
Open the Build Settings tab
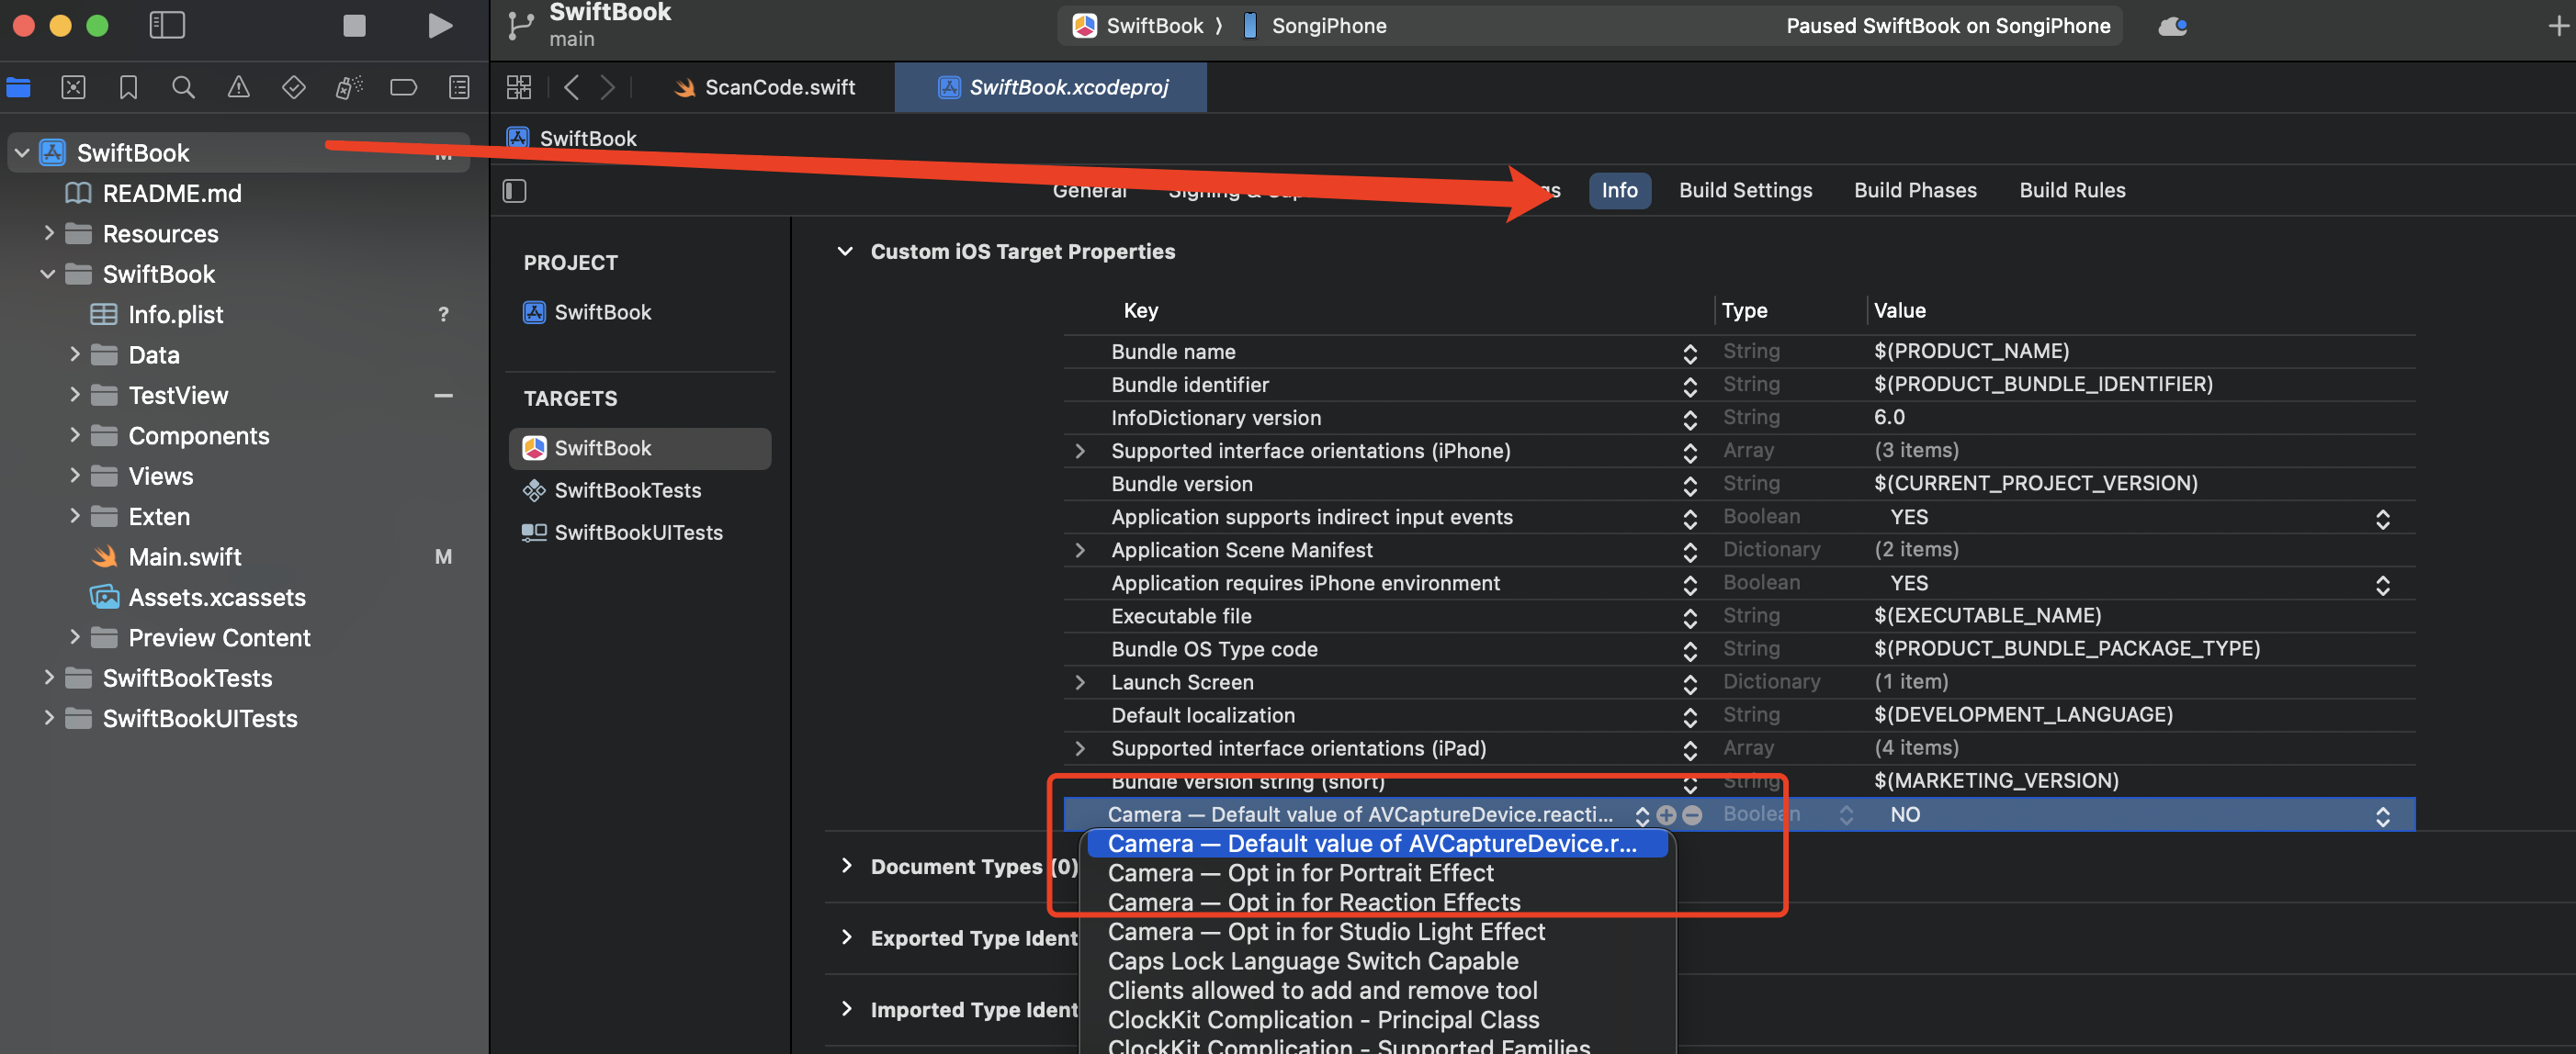1745,190
